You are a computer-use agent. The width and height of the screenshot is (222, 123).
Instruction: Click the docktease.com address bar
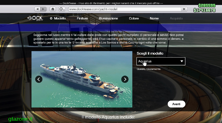(x=125, y=9)
